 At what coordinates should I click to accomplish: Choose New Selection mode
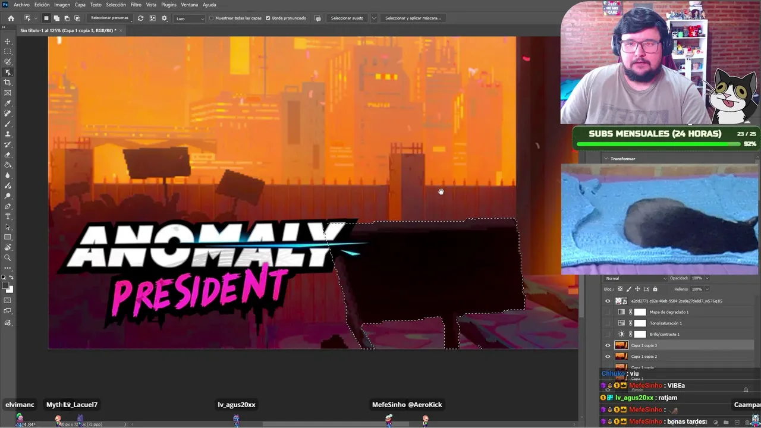[46, 18]
